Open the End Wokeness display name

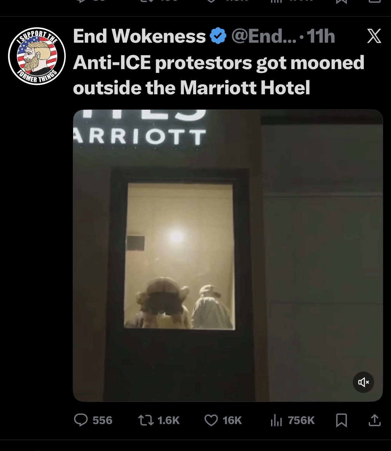tap(139, 36)
